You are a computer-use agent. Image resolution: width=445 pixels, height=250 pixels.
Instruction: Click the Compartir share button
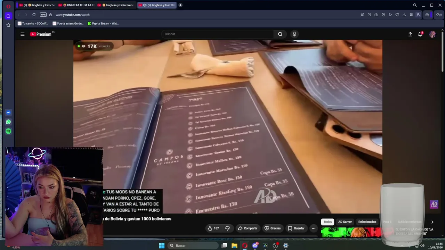pos(248,228)
